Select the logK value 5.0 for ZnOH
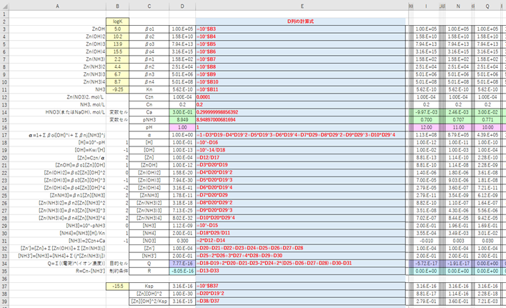The height and width of the screenshot is (308, 506). coord(117,29)
